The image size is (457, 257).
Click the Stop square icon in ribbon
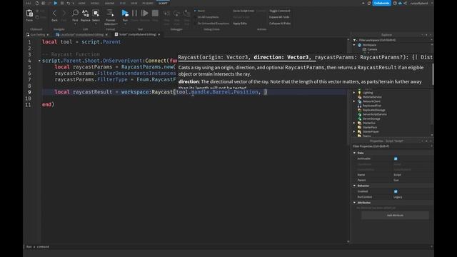pyautogui.click(x=155, y=13)
